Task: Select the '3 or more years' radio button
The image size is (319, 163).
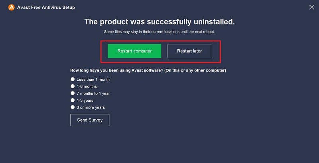Action: (x=73, y=107)
